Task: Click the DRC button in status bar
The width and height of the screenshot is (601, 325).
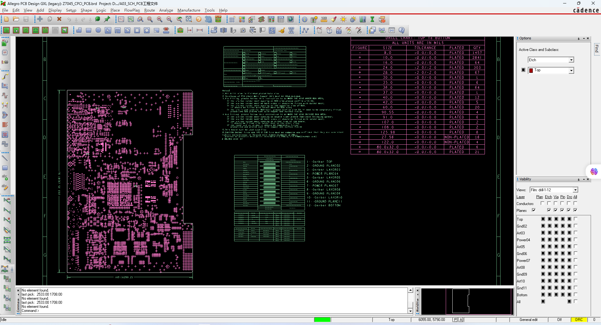Action: (579, 320)
